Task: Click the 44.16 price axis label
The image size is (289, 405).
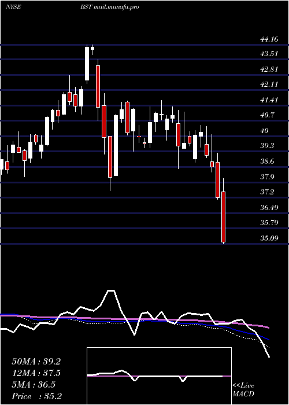Action: (269, 39)
